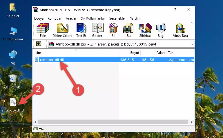Sort by Boyut column header
This screenshot has height=138, width=223.
(x=130, y=53)
